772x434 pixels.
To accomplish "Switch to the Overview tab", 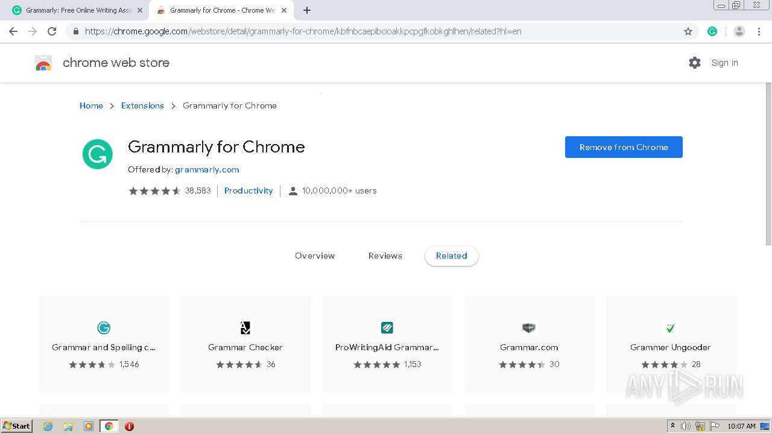I will (315, 256).
